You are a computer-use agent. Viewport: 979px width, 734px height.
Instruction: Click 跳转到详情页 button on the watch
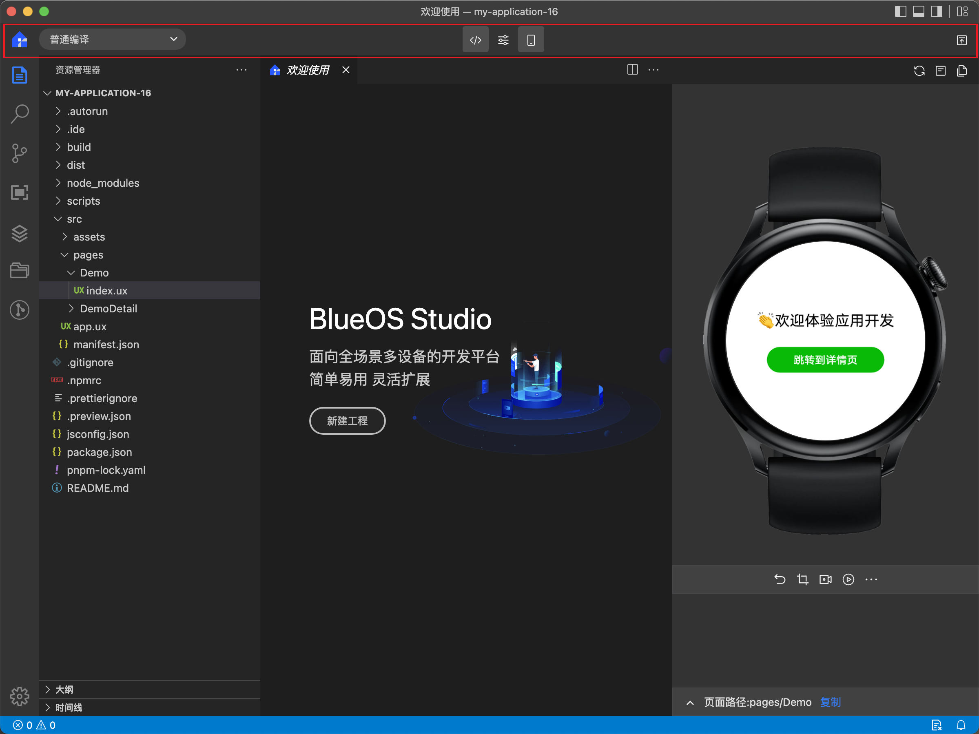pos(826,360)
